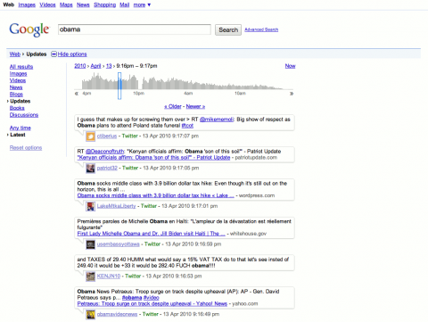Open #video hashtag link
The image size is (428, 322).
pos(152,298)
